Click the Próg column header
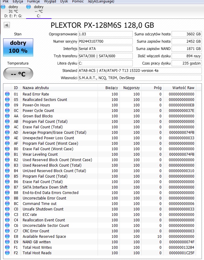 [x=152, y=88]
